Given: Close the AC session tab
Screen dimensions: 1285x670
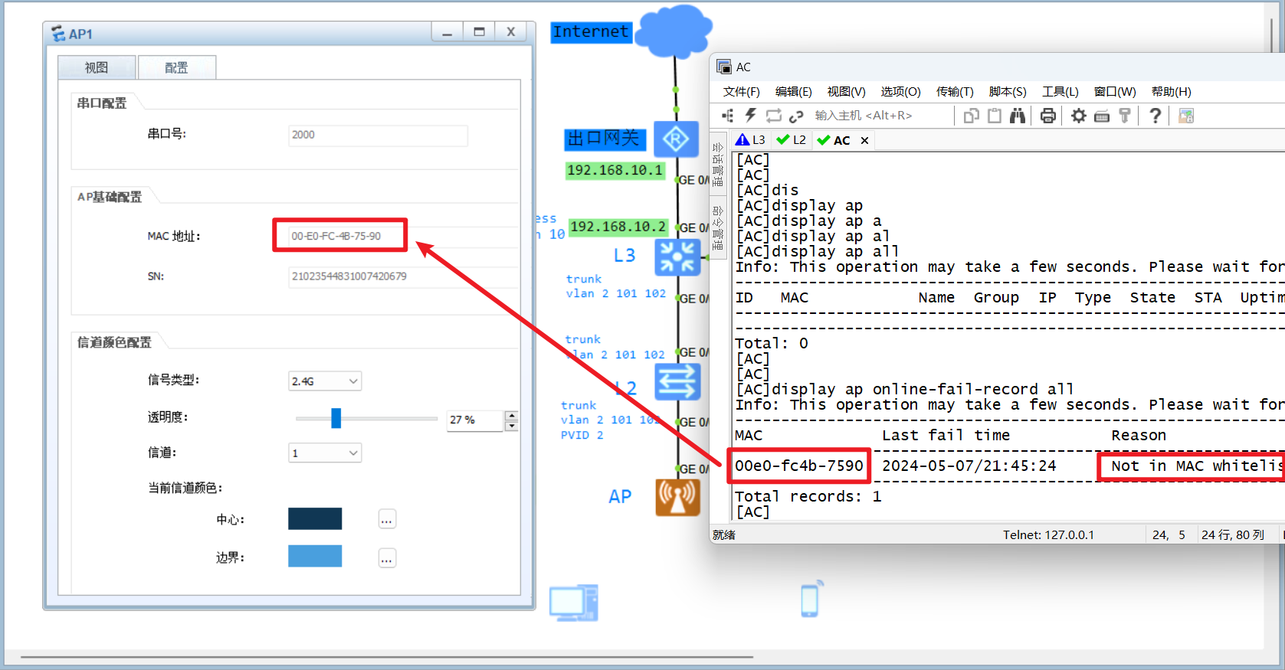Looking at the screenshot, I should 864,140.
